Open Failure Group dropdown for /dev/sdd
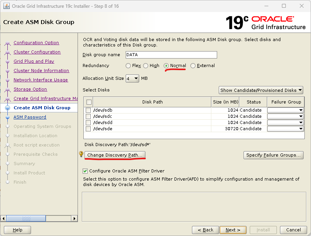Image resolution: width=311 pixels, height=236 pixels. pyautogui.click(x=286, y=123)
